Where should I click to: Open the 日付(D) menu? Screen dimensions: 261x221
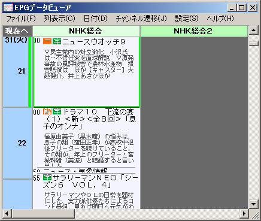click(x=95, y=19)
